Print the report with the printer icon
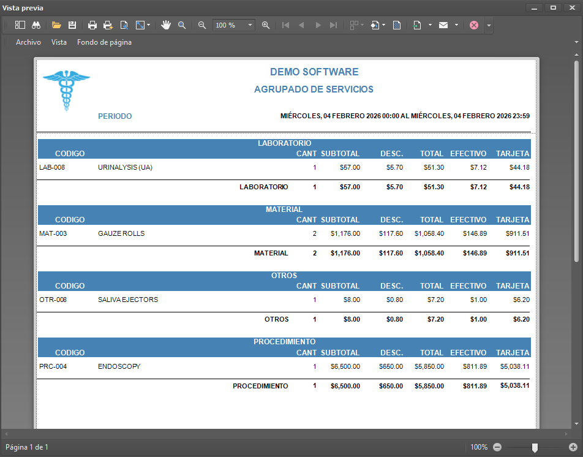The image size is (583, 457). (92, 25)
